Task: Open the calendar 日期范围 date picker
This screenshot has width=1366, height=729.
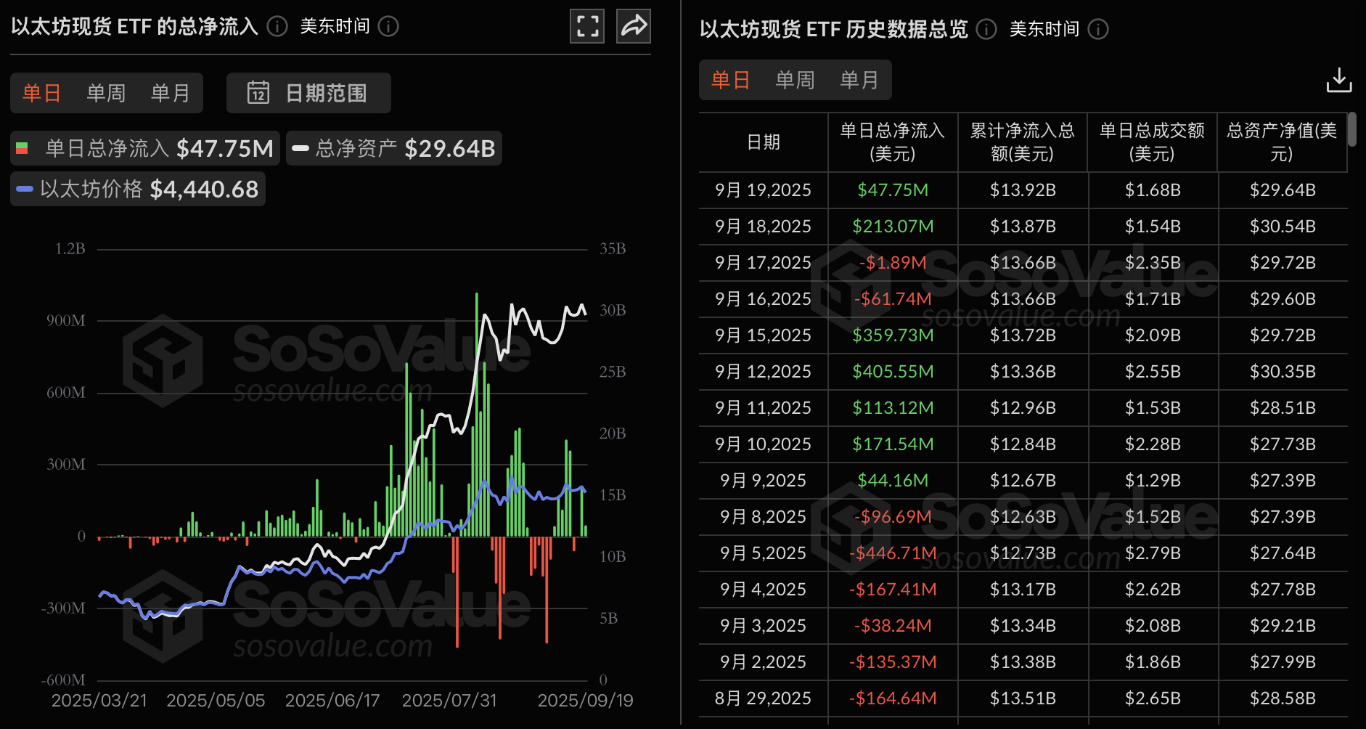Action: pos(308,92)
